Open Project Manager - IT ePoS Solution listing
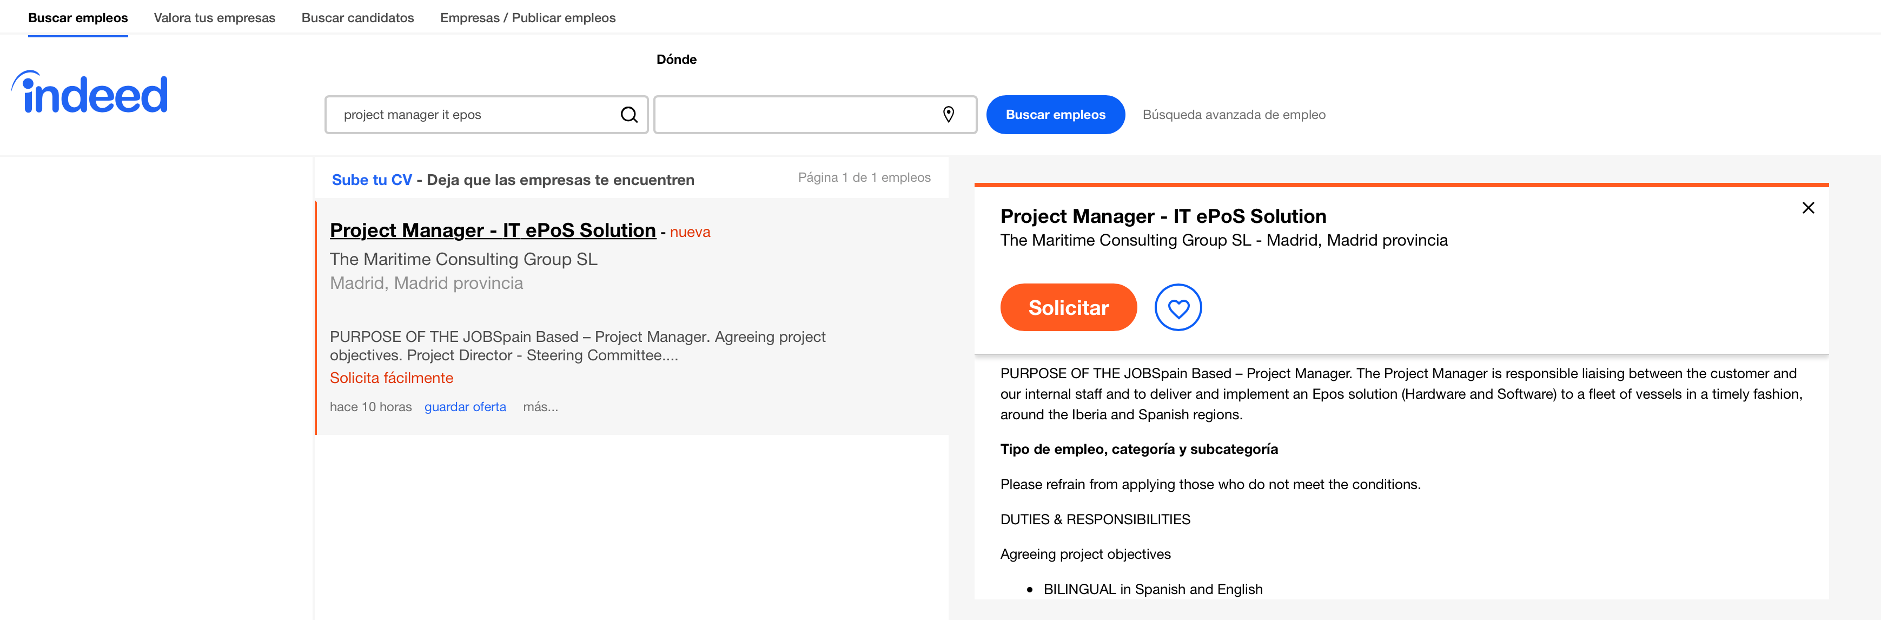Screen dimensions: 1881x620 (492, 230)
